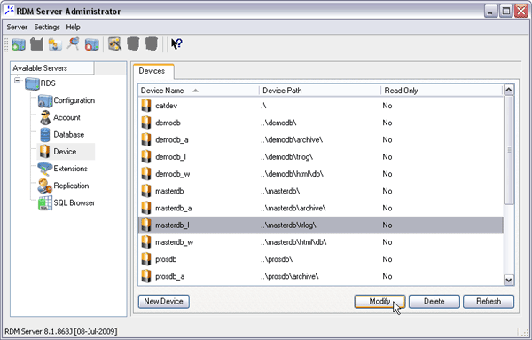
Task: Click the Read-Only value No for prosdb
Action: point(387,259)
